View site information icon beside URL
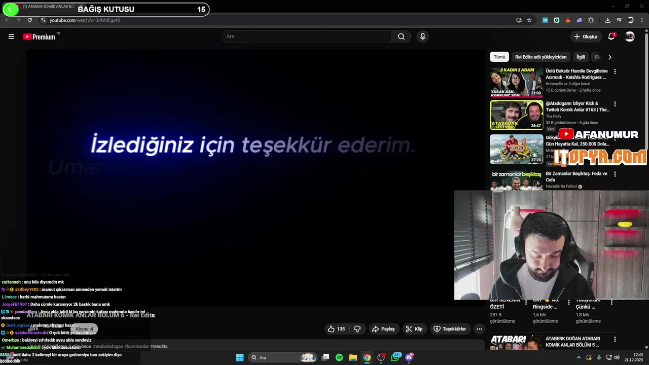This screenshot has height=365, width=649. [44, 20]
